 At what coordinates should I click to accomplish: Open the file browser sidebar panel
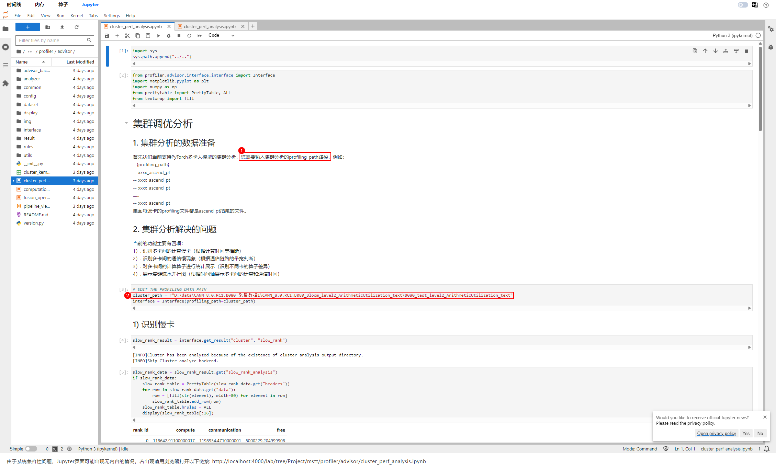pyautogui.click(x=5, y=29)
